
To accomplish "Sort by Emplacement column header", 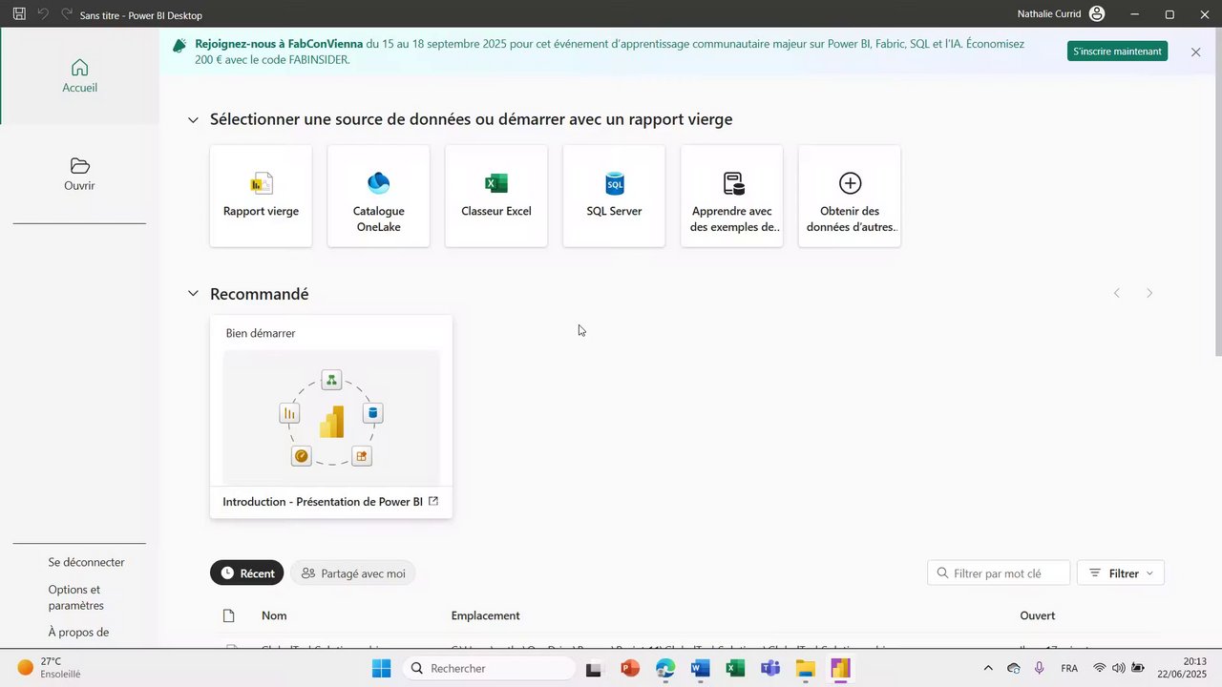I will point(486,616).
